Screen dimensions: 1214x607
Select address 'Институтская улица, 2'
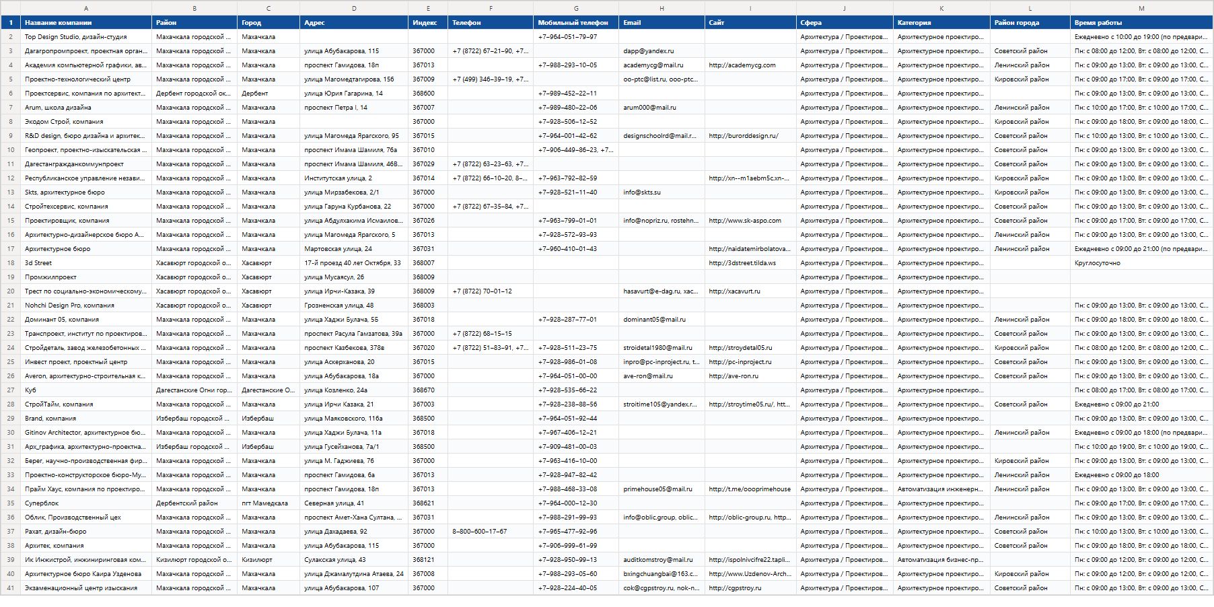(x=354, y=178)
